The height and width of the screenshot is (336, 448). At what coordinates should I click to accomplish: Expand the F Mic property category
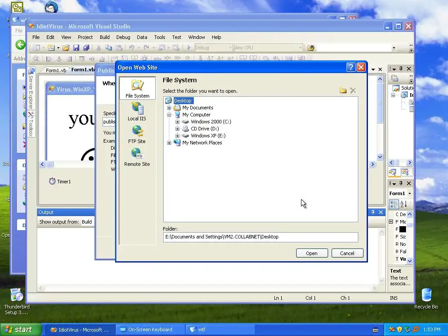click(391, 221)
